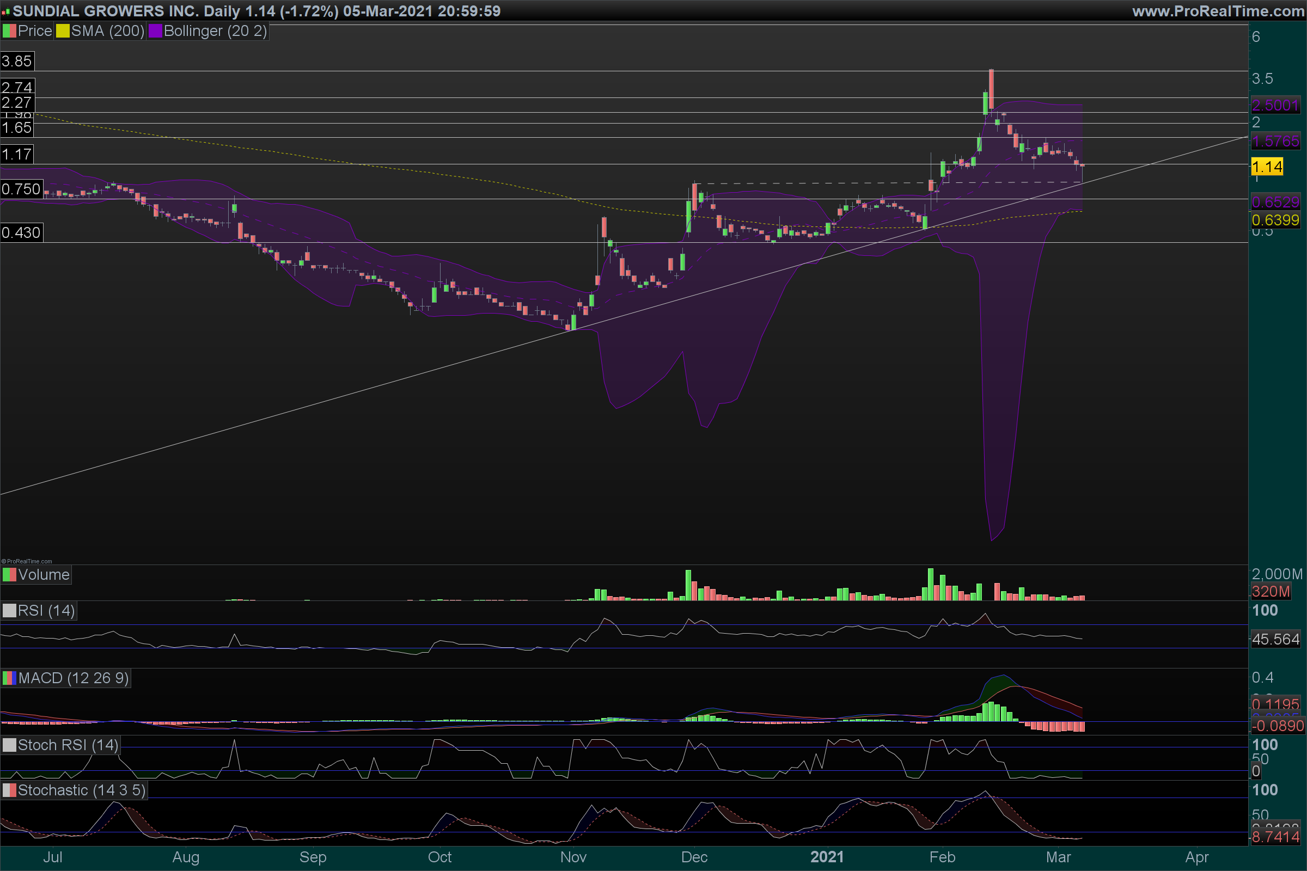Click the RSI (14) legend icon

pos(9,611)
